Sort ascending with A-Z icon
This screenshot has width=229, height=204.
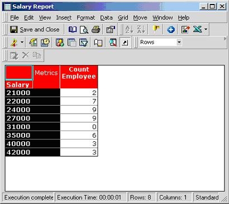129,30
